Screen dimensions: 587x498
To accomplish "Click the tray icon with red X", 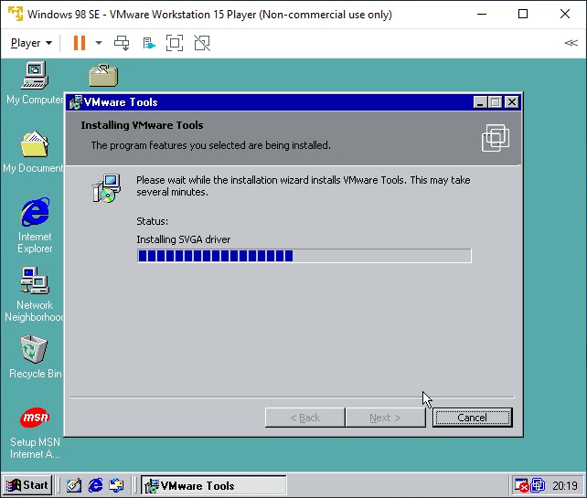I will 521,485.
